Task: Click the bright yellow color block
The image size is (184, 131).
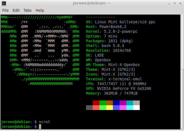Action: 110,107
